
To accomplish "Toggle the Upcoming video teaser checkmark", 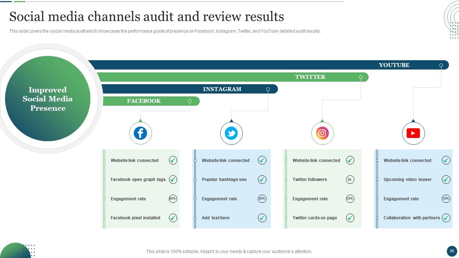I will tap(446, 180).
